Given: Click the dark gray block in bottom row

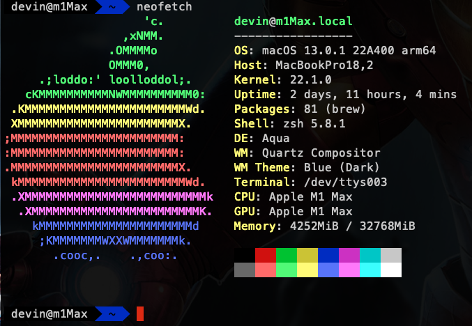Looking at the screenshot, I should pos(245,270).
